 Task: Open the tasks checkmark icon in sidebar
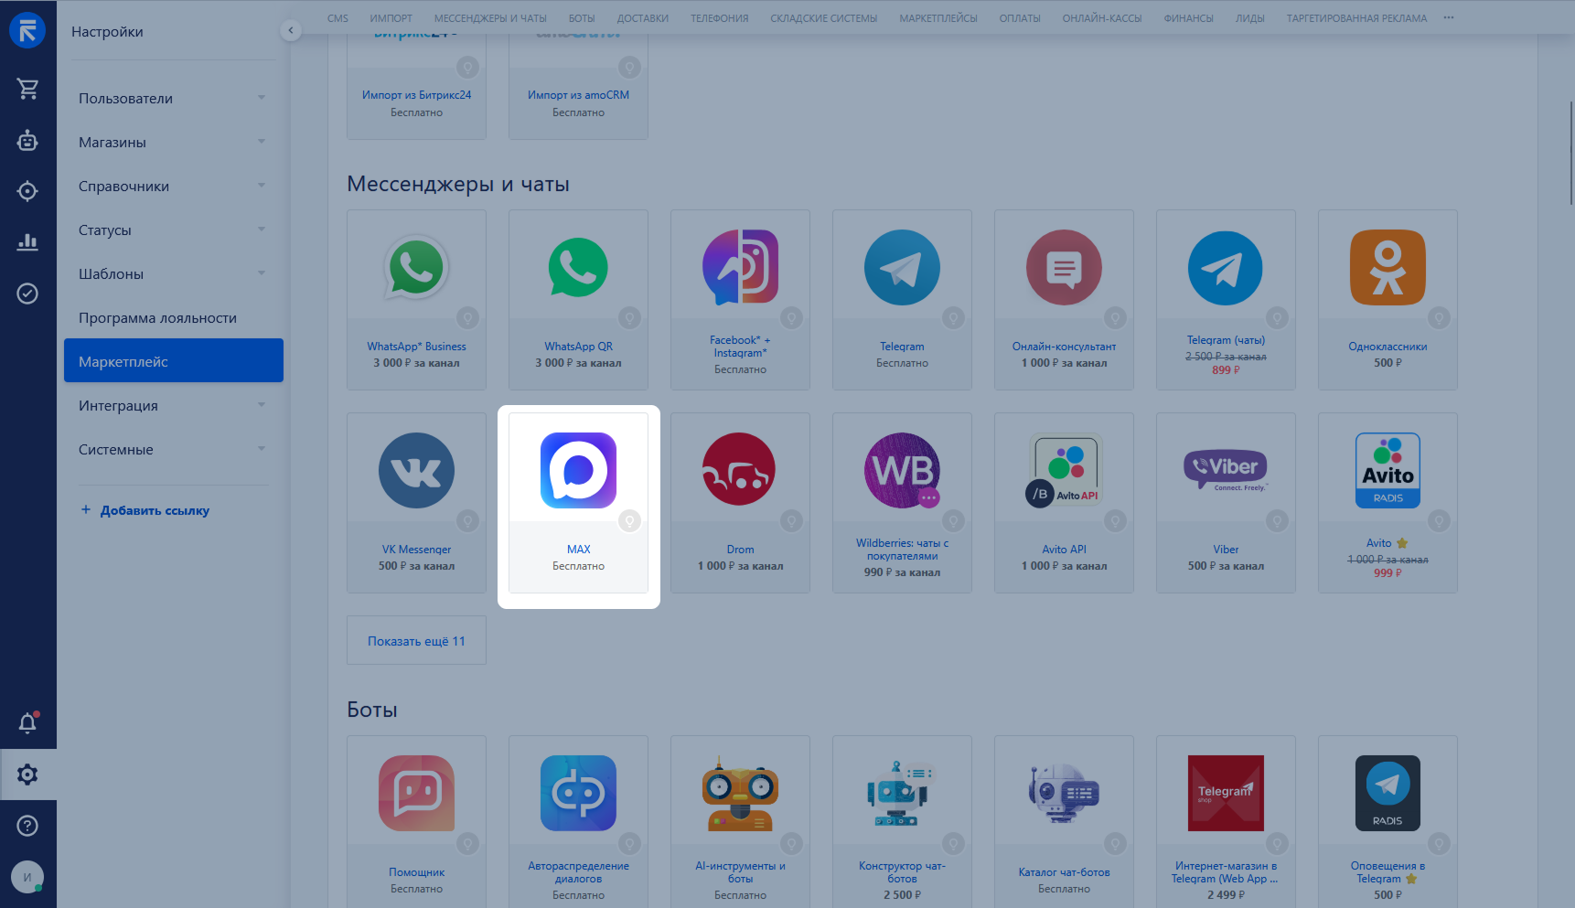(x=27, y=294)
